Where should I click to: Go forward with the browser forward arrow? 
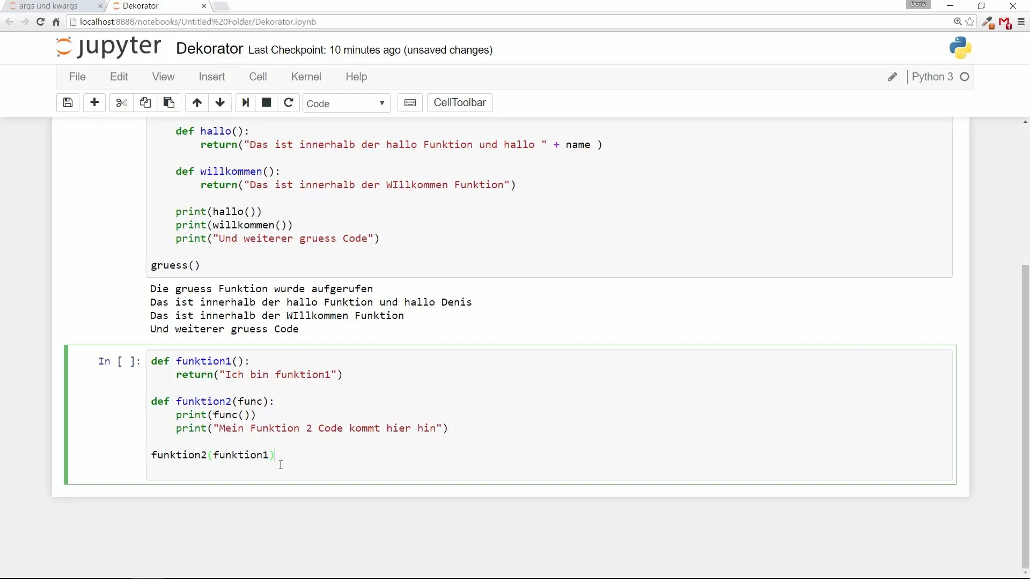click(x=25, y=22)
